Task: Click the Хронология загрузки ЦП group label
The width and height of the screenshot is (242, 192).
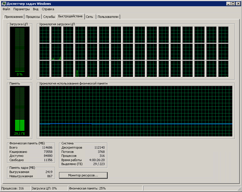Action: (x=57, y=24)
